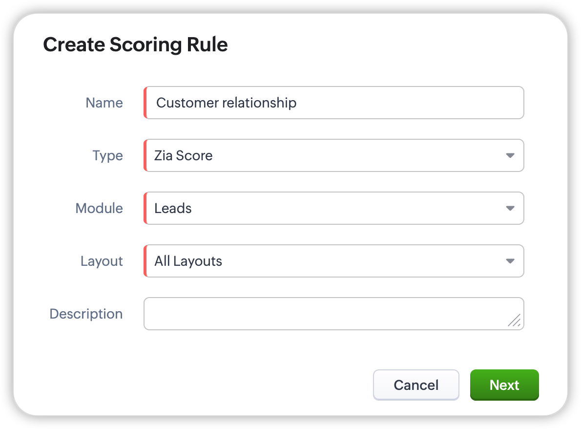
Task: Click the Layout field label
Action: point(102,261)
